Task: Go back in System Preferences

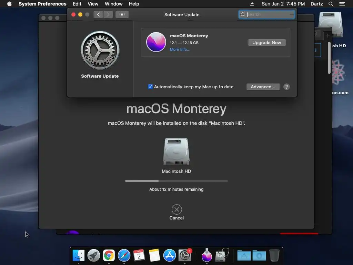Action: [x=98, y=14]
